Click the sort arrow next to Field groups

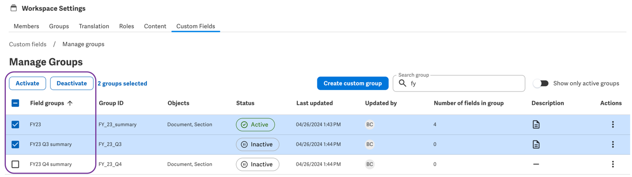tap(70, 103)
